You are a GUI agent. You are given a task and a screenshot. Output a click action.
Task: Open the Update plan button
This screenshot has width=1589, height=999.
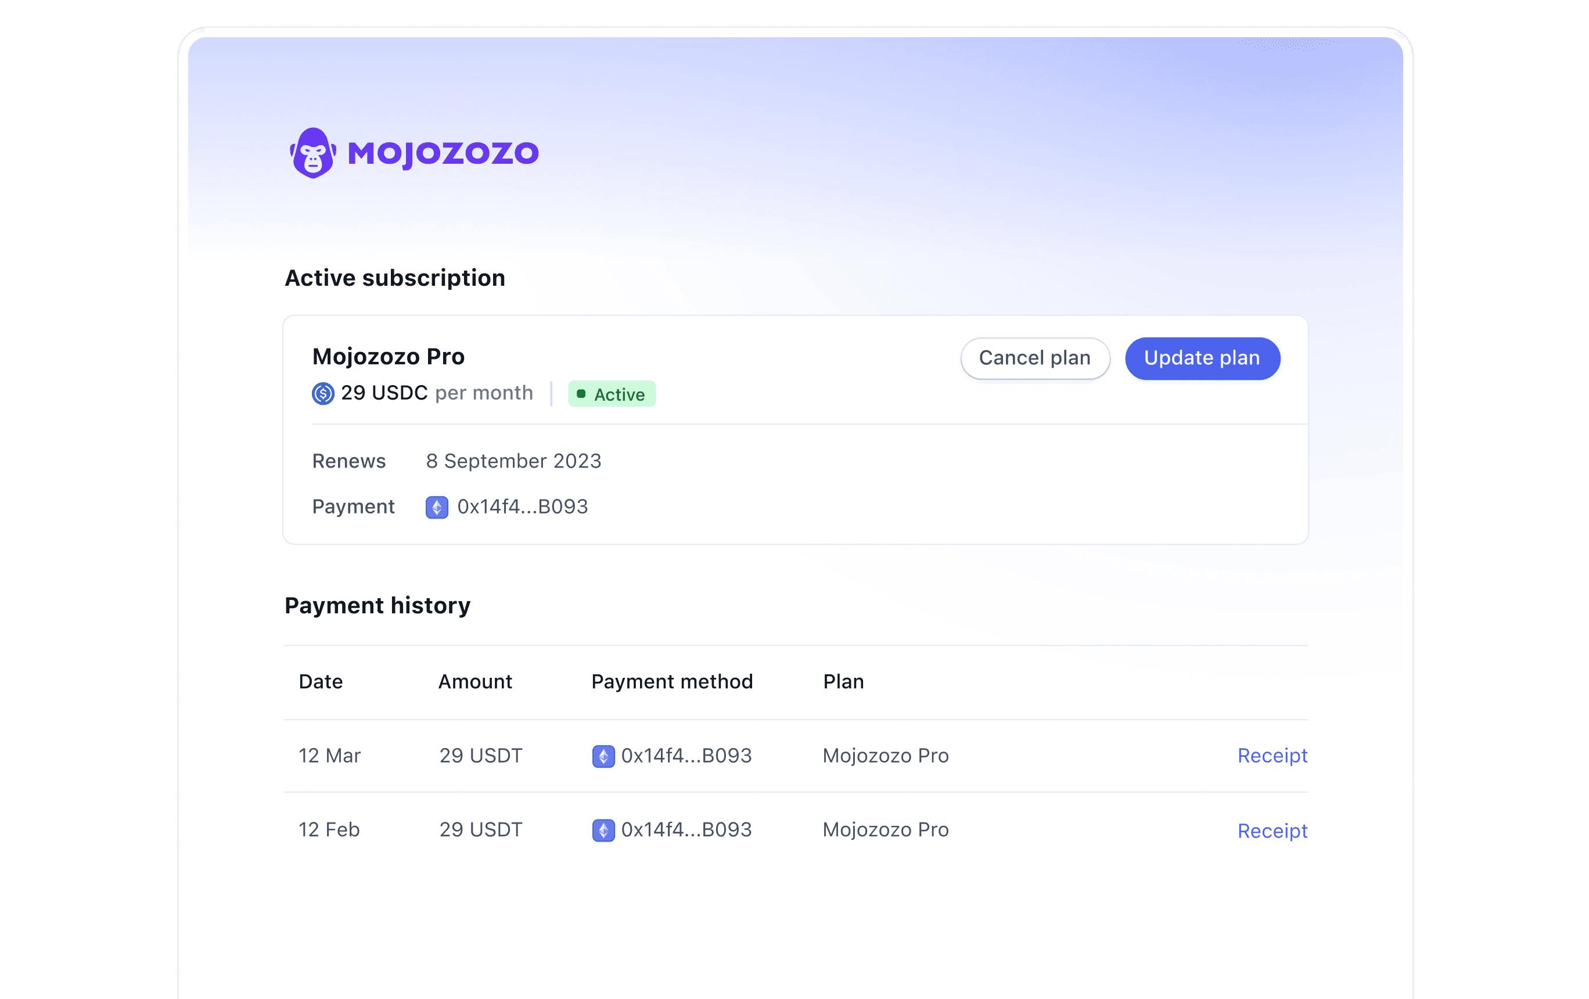pyautogui.click(x=1202, y=358)
